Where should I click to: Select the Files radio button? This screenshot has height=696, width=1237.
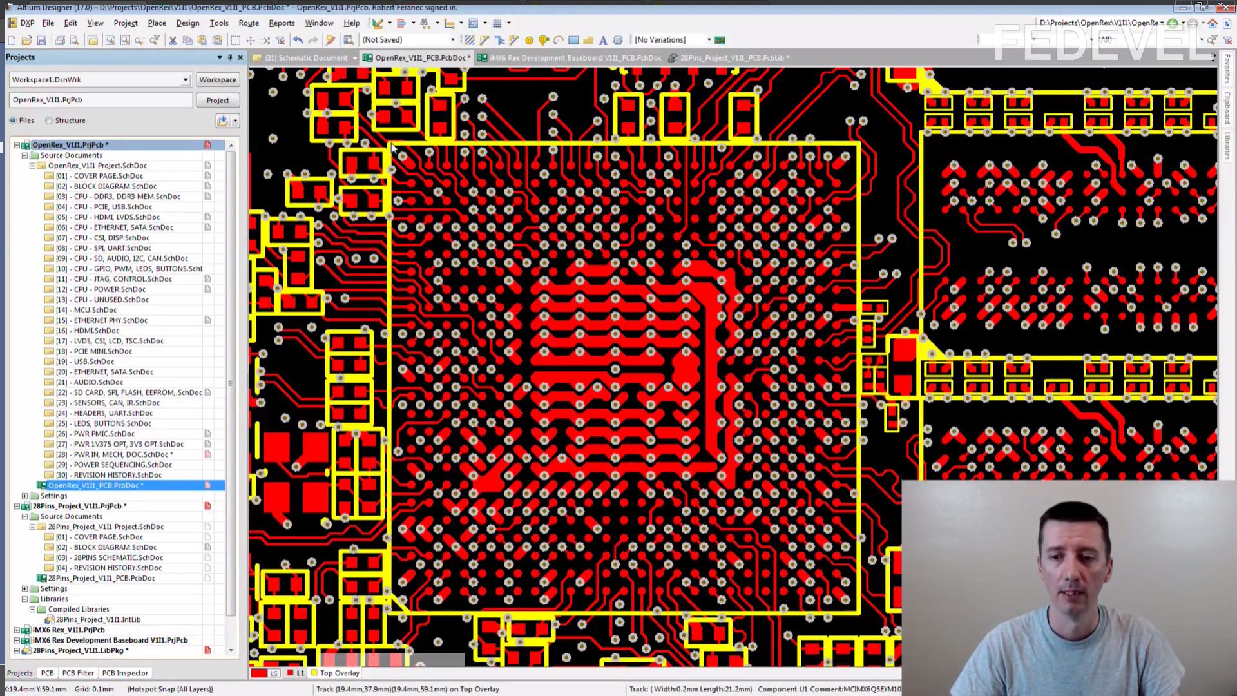point(13,121)
